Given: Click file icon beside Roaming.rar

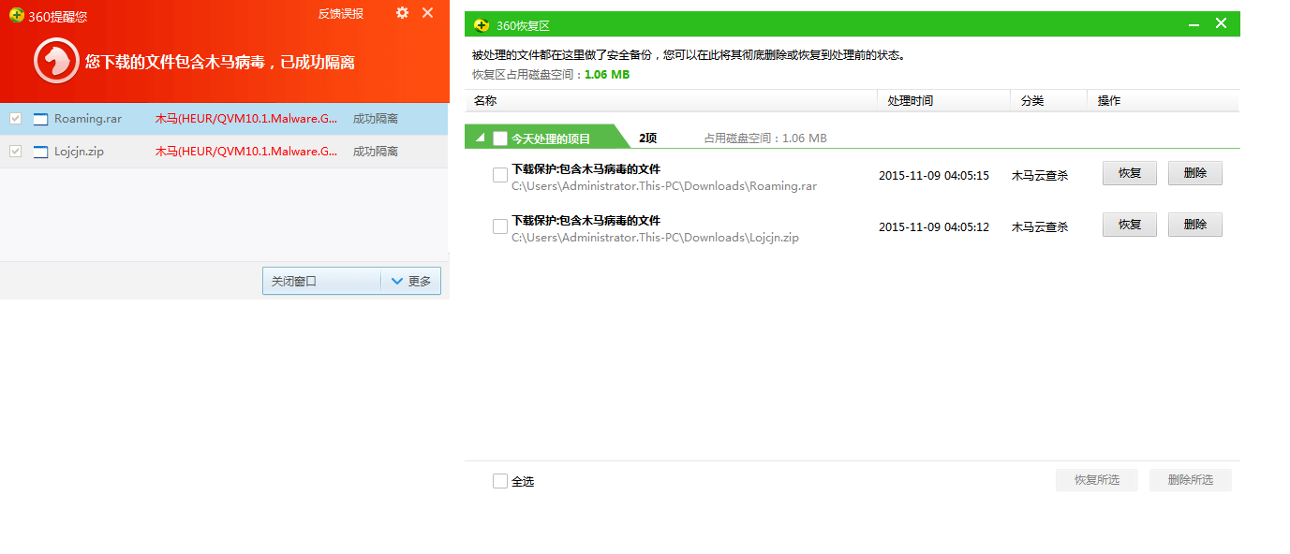Looking at the screenshot, I should (40, 119).
